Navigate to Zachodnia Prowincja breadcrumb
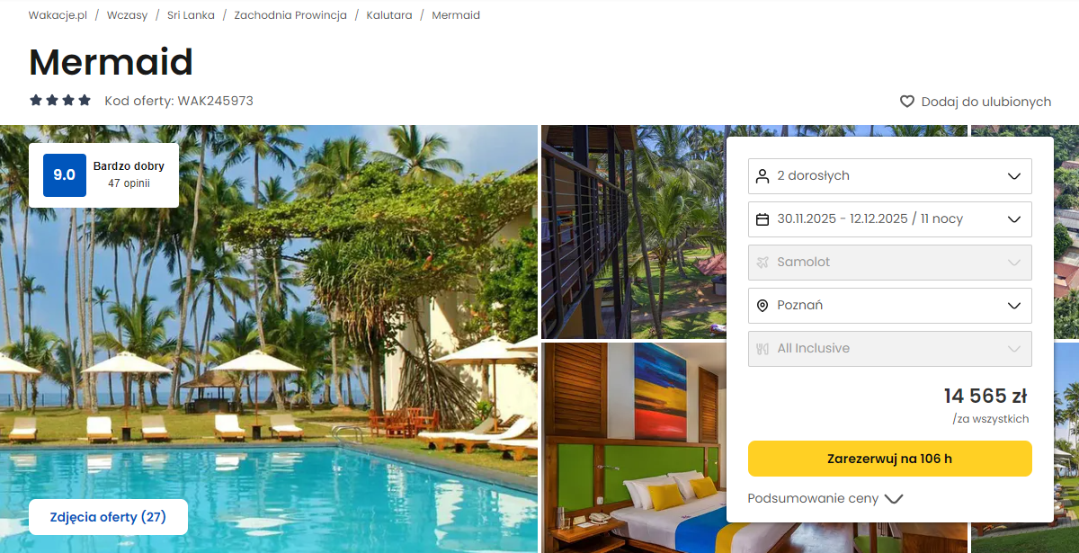 [x=290, y=15]
